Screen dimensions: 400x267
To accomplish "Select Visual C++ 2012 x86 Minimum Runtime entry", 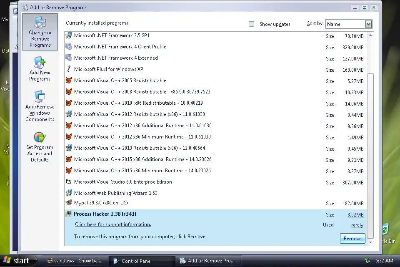I will [216, 137].
